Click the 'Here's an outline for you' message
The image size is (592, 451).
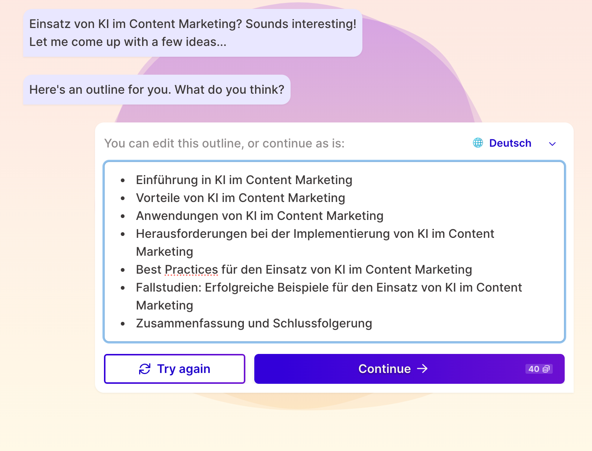157,90
